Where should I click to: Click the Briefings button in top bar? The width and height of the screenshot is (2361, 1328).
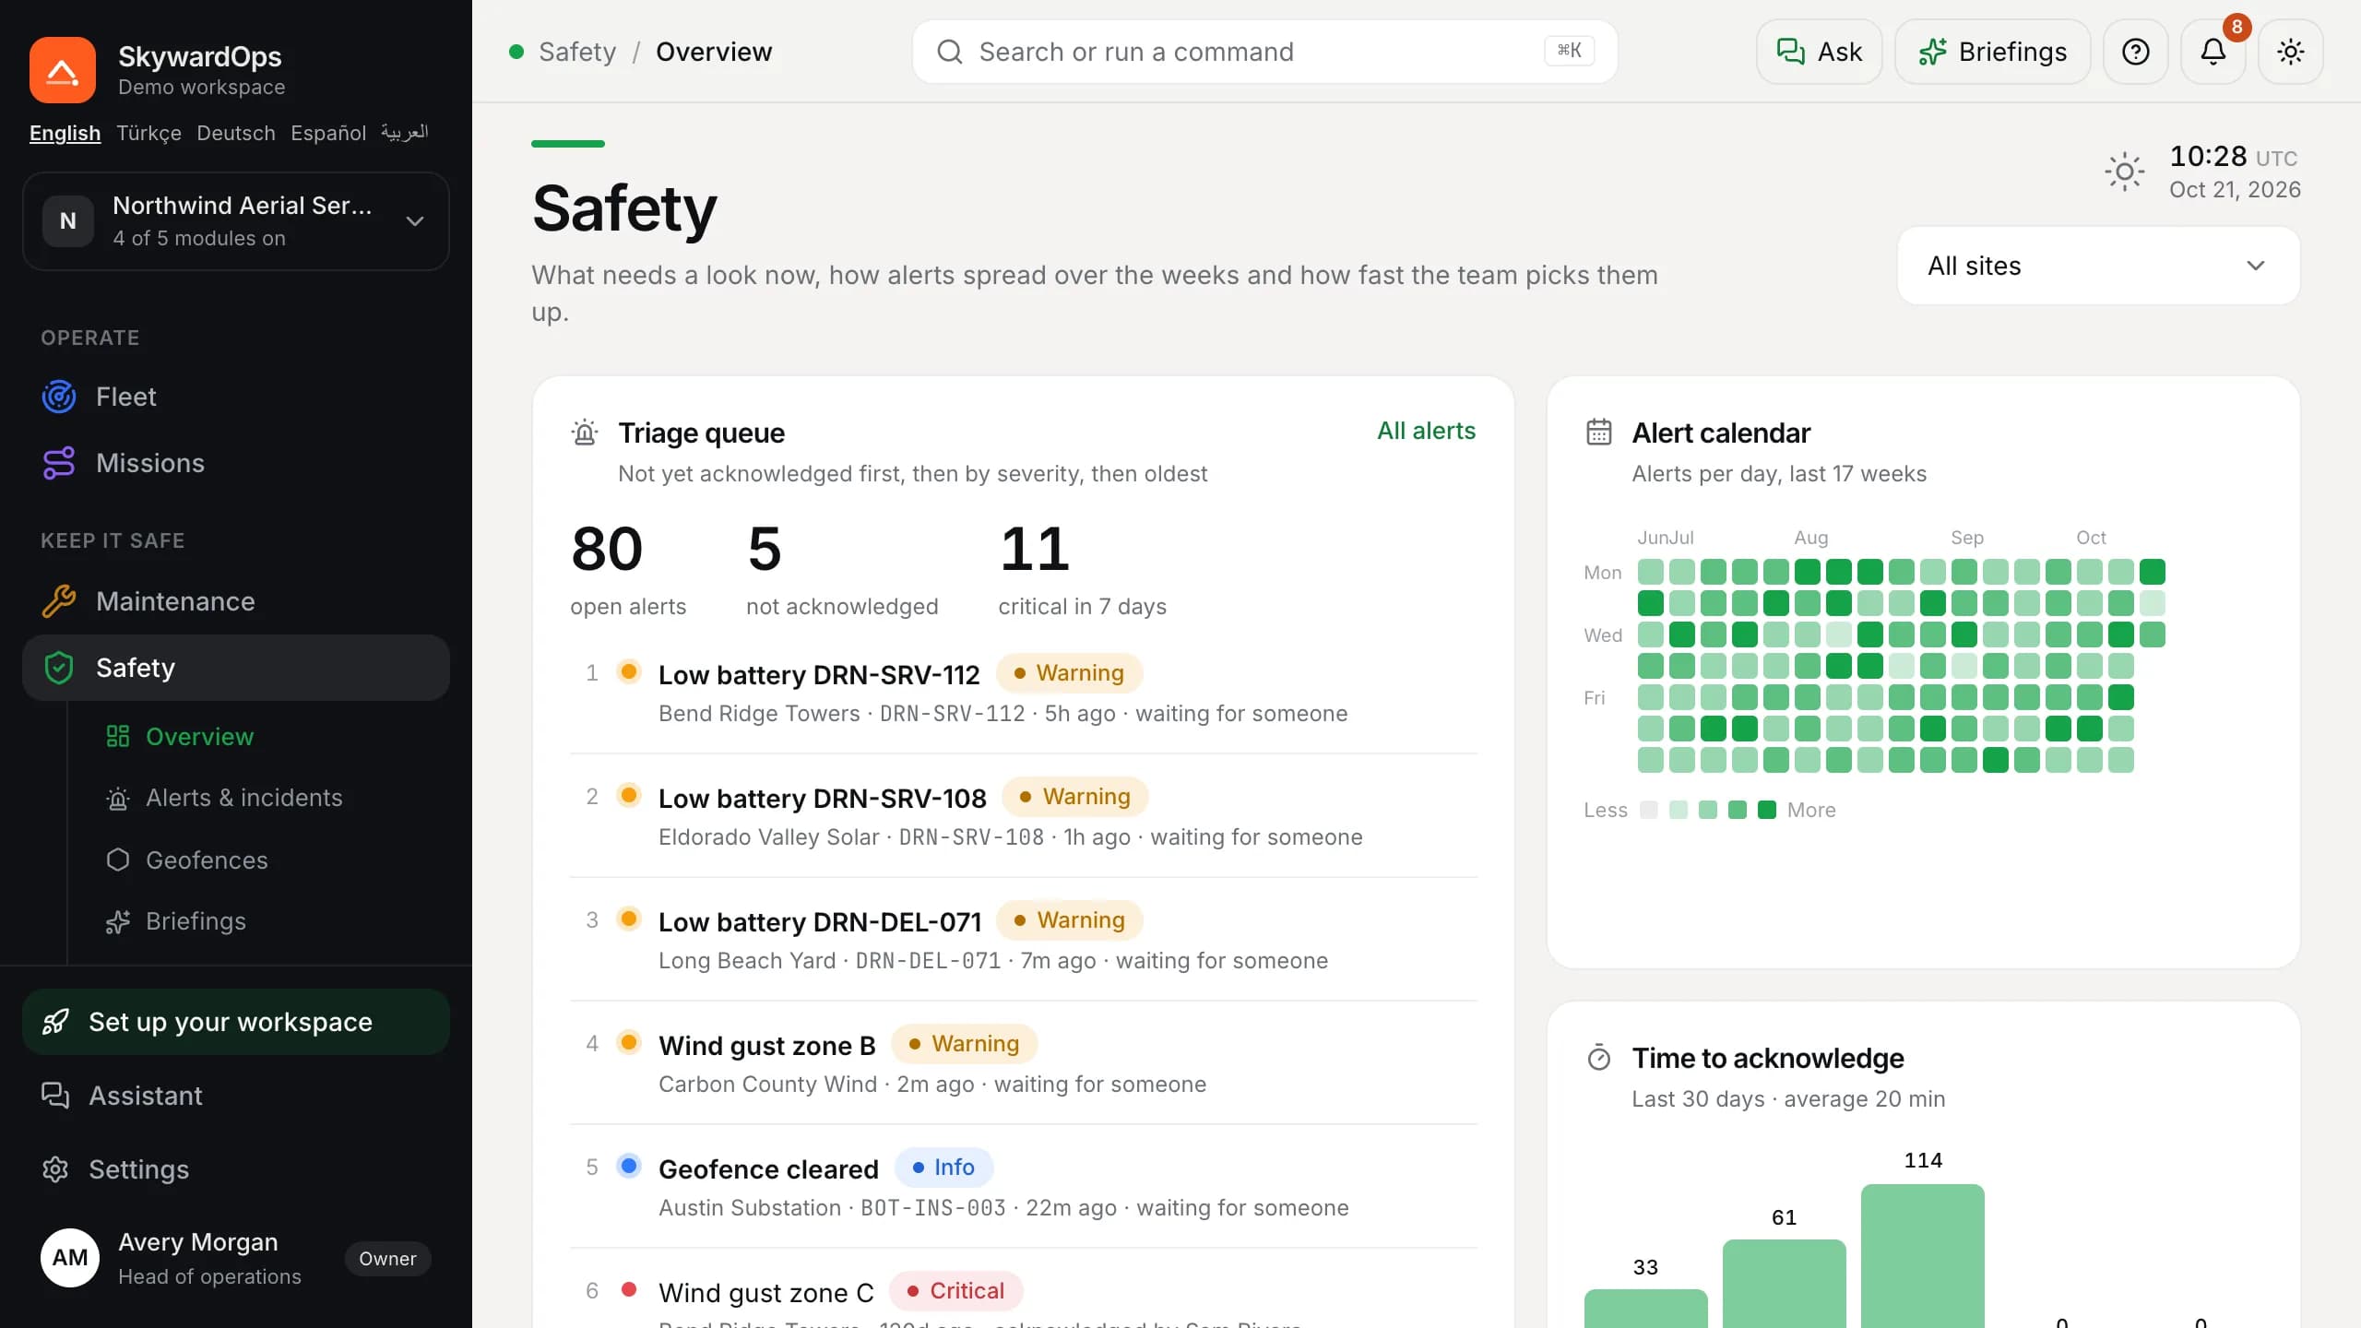(x=1993, y=52)
